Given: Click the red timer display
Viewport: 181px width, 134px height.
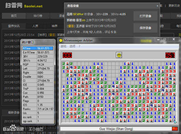Looking at the screenshot, I should 170,55.
